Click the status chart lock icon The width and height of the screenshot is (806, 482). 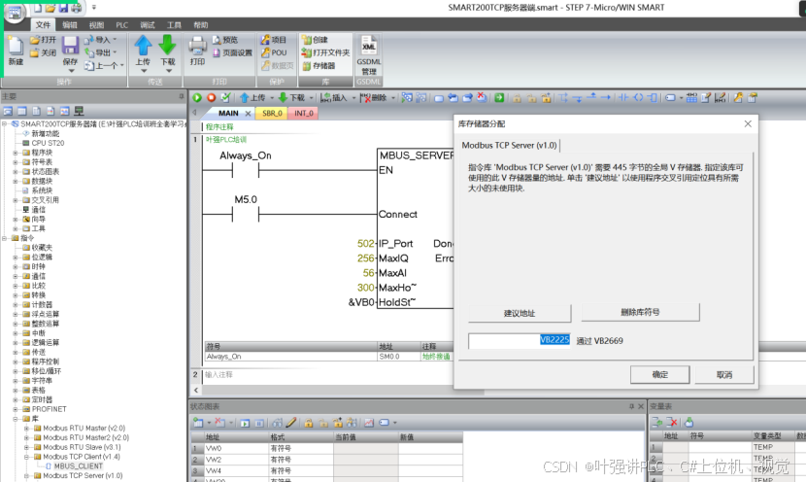click(x=309, y=423)
